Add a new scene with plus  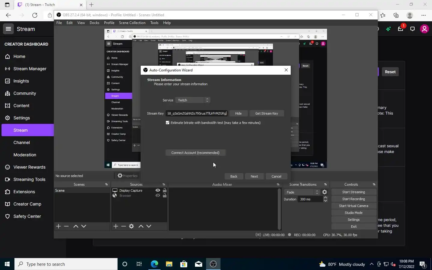58,226
